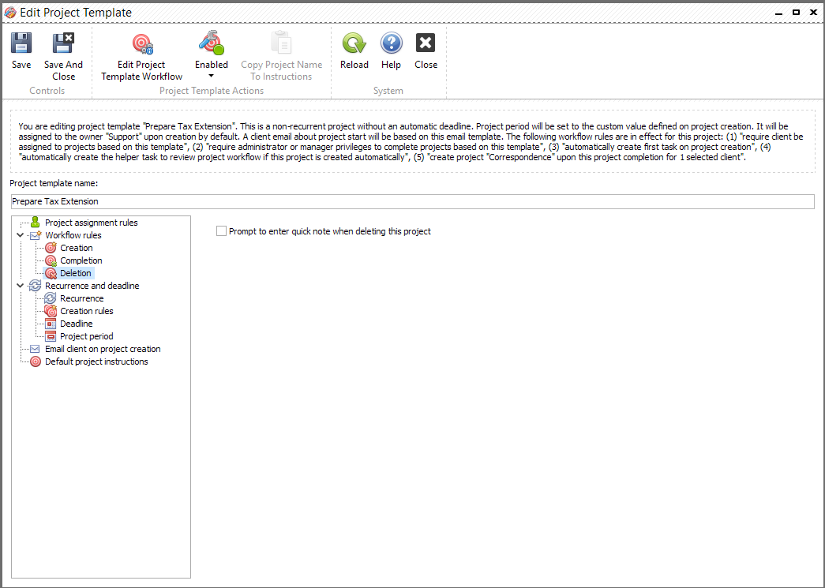Minimize the Edit Project Template window

pyautogui.click(x=778, y=13)
